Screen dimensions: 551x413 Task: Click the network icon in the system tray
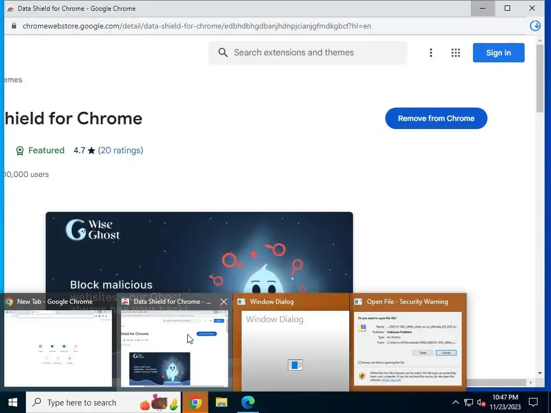click(x=468, y=402)
